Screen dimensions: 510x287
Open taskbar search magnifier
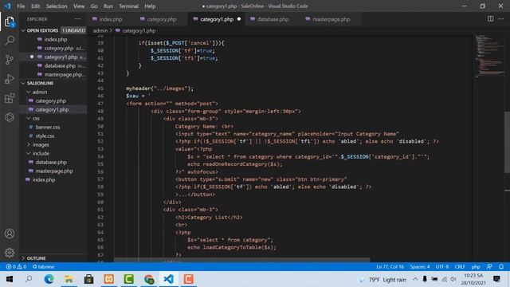tap(29, 279)
